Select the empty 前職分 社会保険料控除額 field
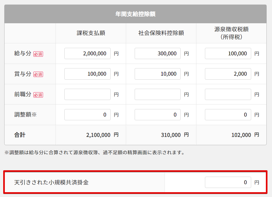 (158, 94)
